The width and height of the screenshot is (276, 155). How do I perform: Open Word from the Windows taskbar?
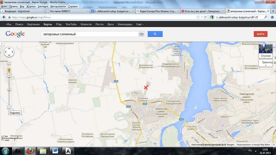click(x=55, y=151)
